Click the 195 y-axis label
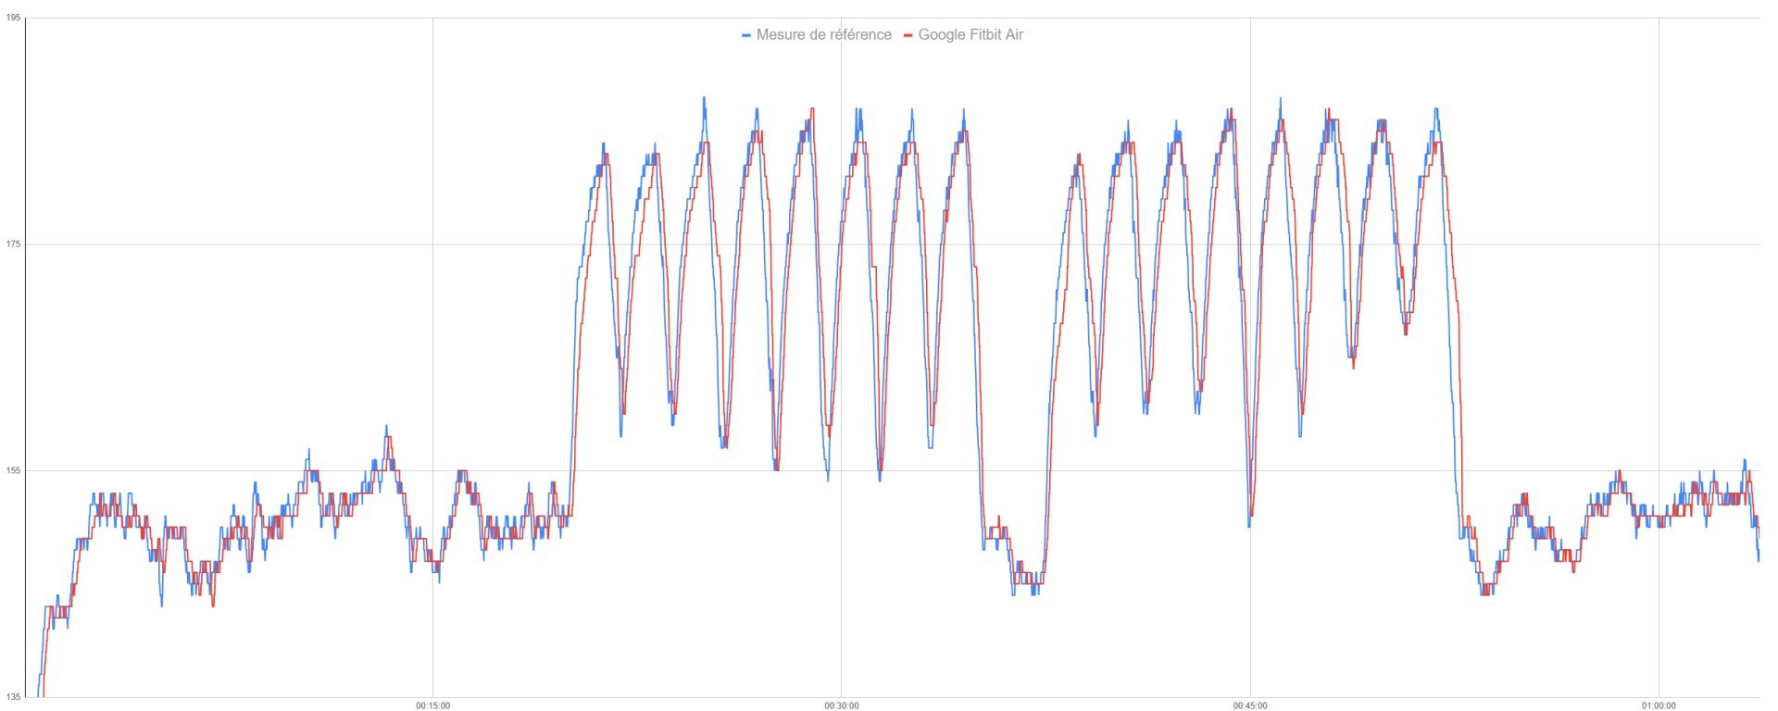 point(14,18)
